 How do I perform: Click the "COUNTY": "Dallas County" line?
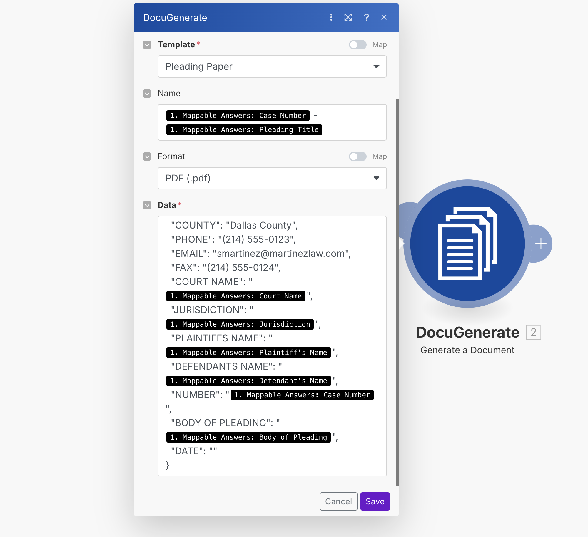[234, 225]
